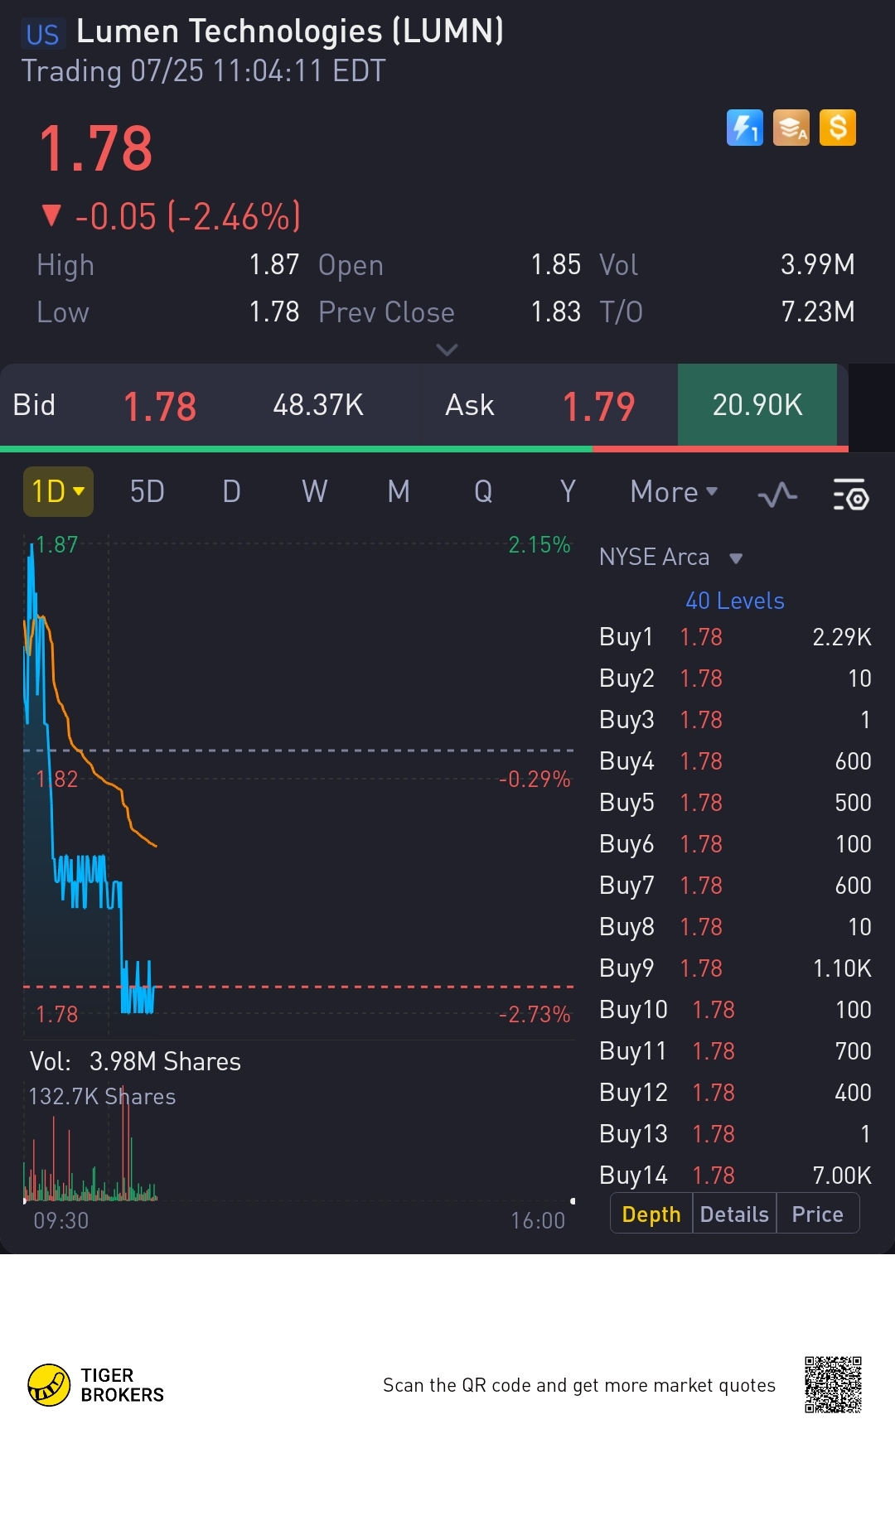The width and height of the screenshot is (895, 1516).
Task: Select the Details tab
Action: pos(734,1214)
